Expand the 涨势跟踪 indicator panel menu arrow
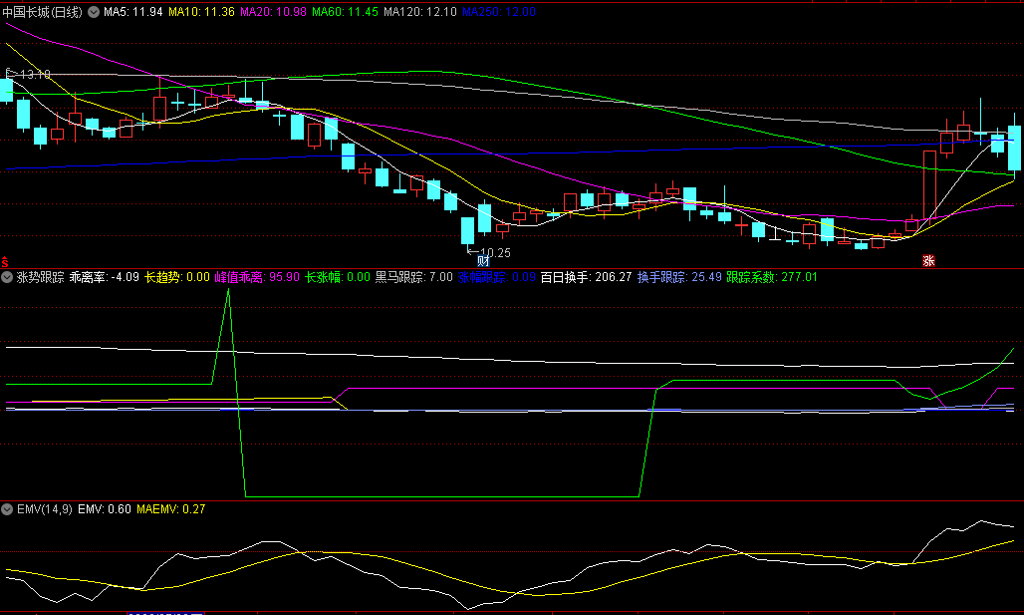Screen dimensions: 1024x615 pos(7,277)
